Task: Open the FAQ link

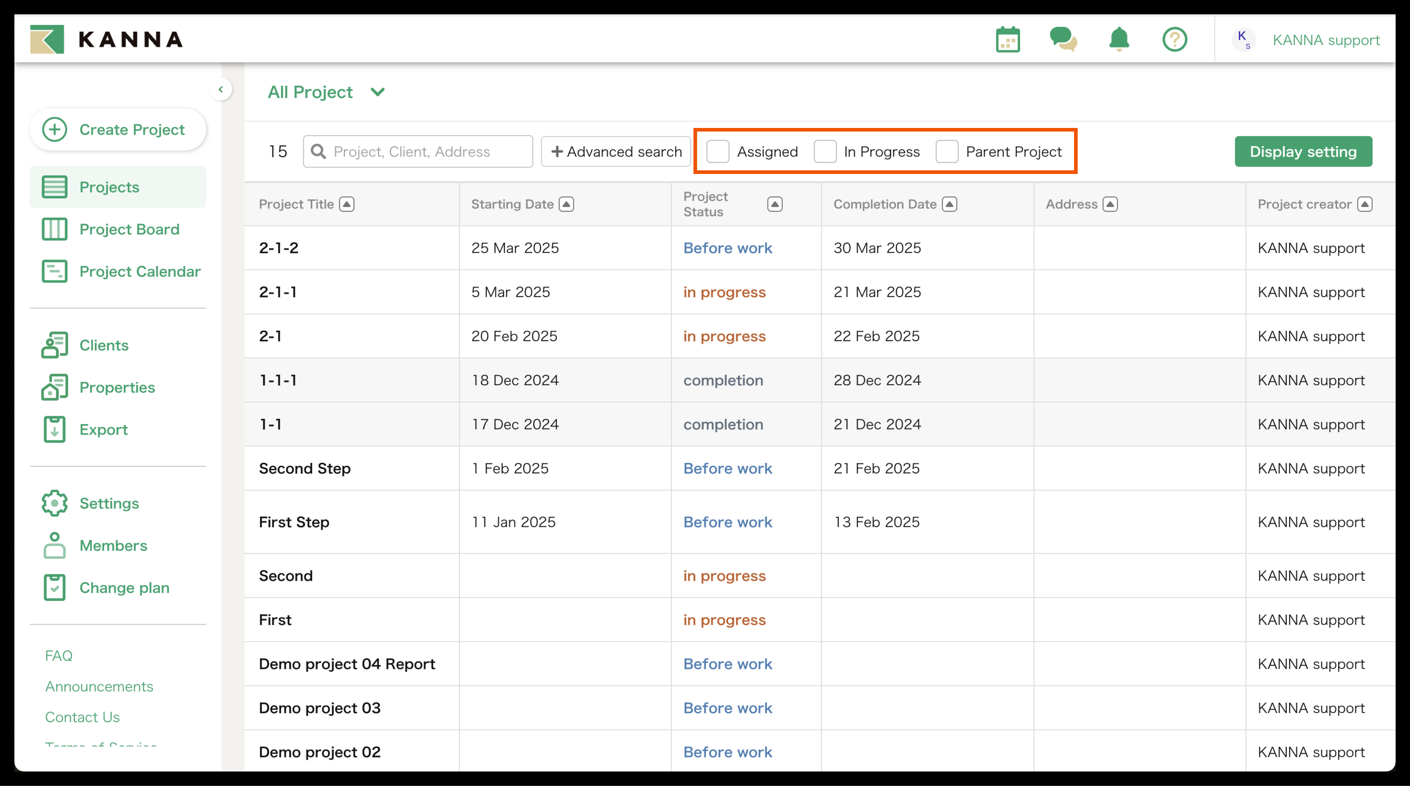Action: (x=59, y=655)
